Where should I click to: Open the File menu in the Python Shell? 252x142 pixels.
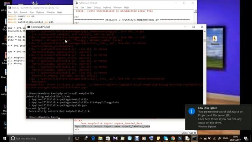pos(76,7)
